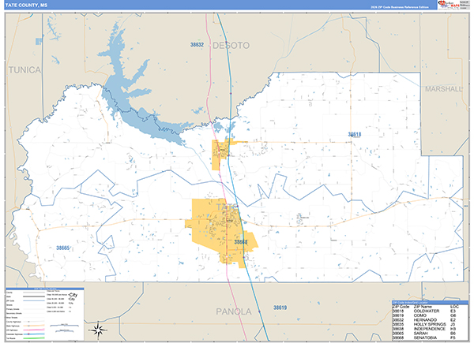Viewport: 474px width, 343px height.
Task: Click the 38618 ZIP label on map
Action: (355, 135)
